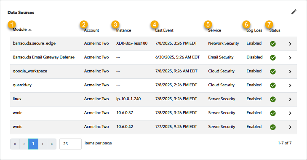Click the items per page label
This screenshot has width=307, height=160.
coord(98,143)
